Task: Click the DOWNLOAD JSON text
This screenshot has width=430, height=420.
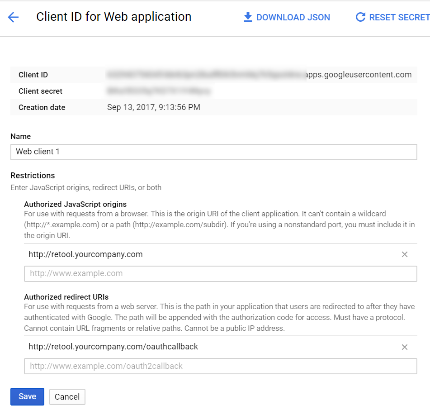Action: 293,17
